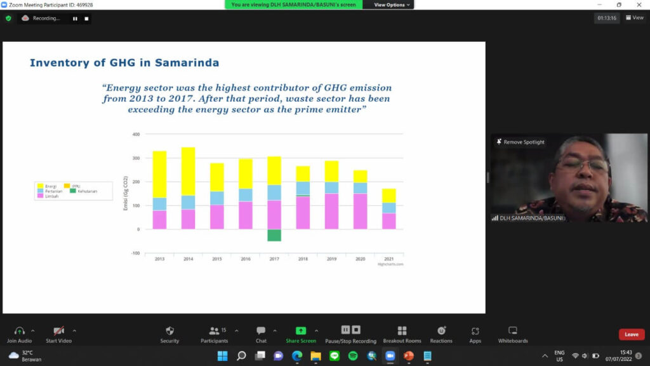The image size is (650, 366).
Task: Open the Zoom Apps panel
Action: (475, 334)
